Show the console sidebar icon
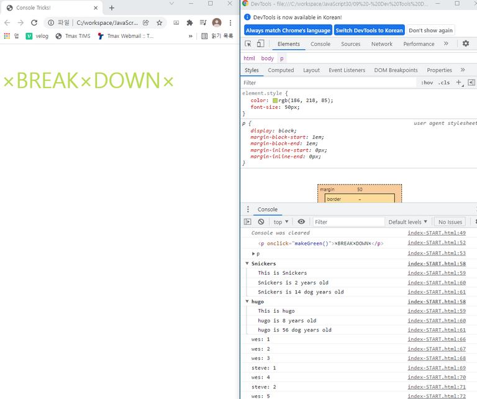The height and width of the screenshot is (399, 477). coord(247,222)
